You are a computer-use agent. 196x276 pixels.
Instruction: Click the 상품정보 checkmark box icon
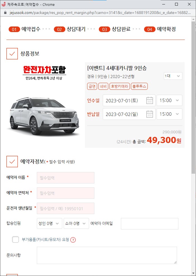(12, 54)
